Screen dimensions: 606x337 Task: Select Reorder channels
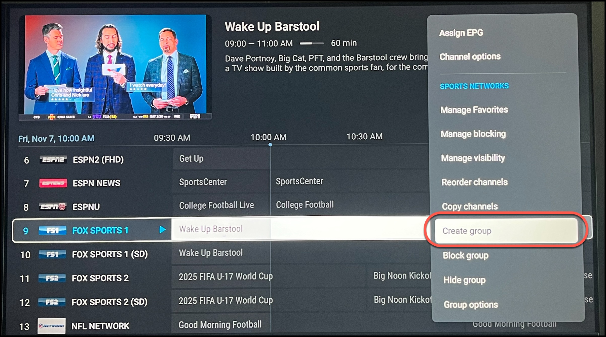[474, 182]
